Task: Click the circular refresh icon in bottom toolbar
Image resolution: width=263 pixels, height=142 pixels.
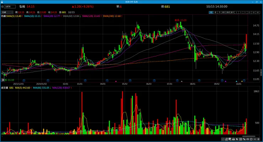Action: tap(251, 139)
